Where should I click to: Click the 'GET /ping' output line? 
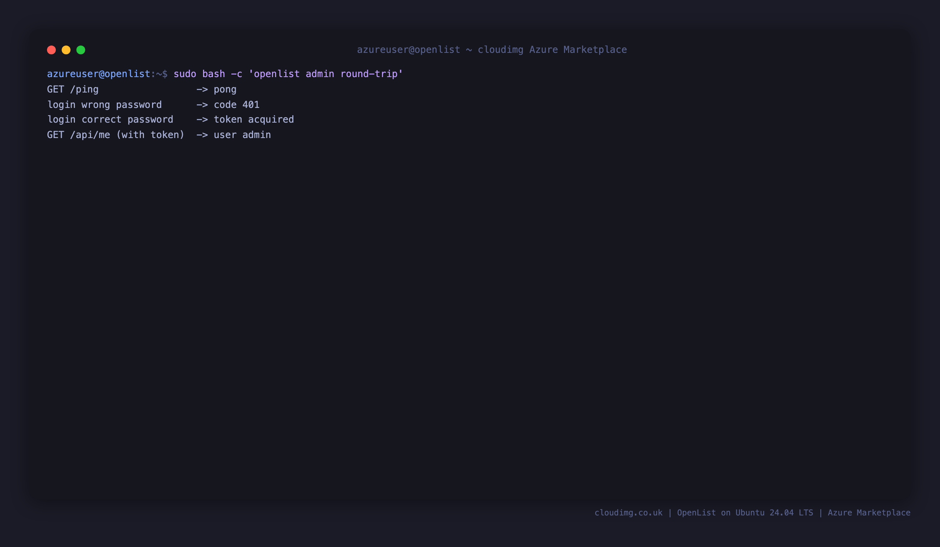point(142,90)
